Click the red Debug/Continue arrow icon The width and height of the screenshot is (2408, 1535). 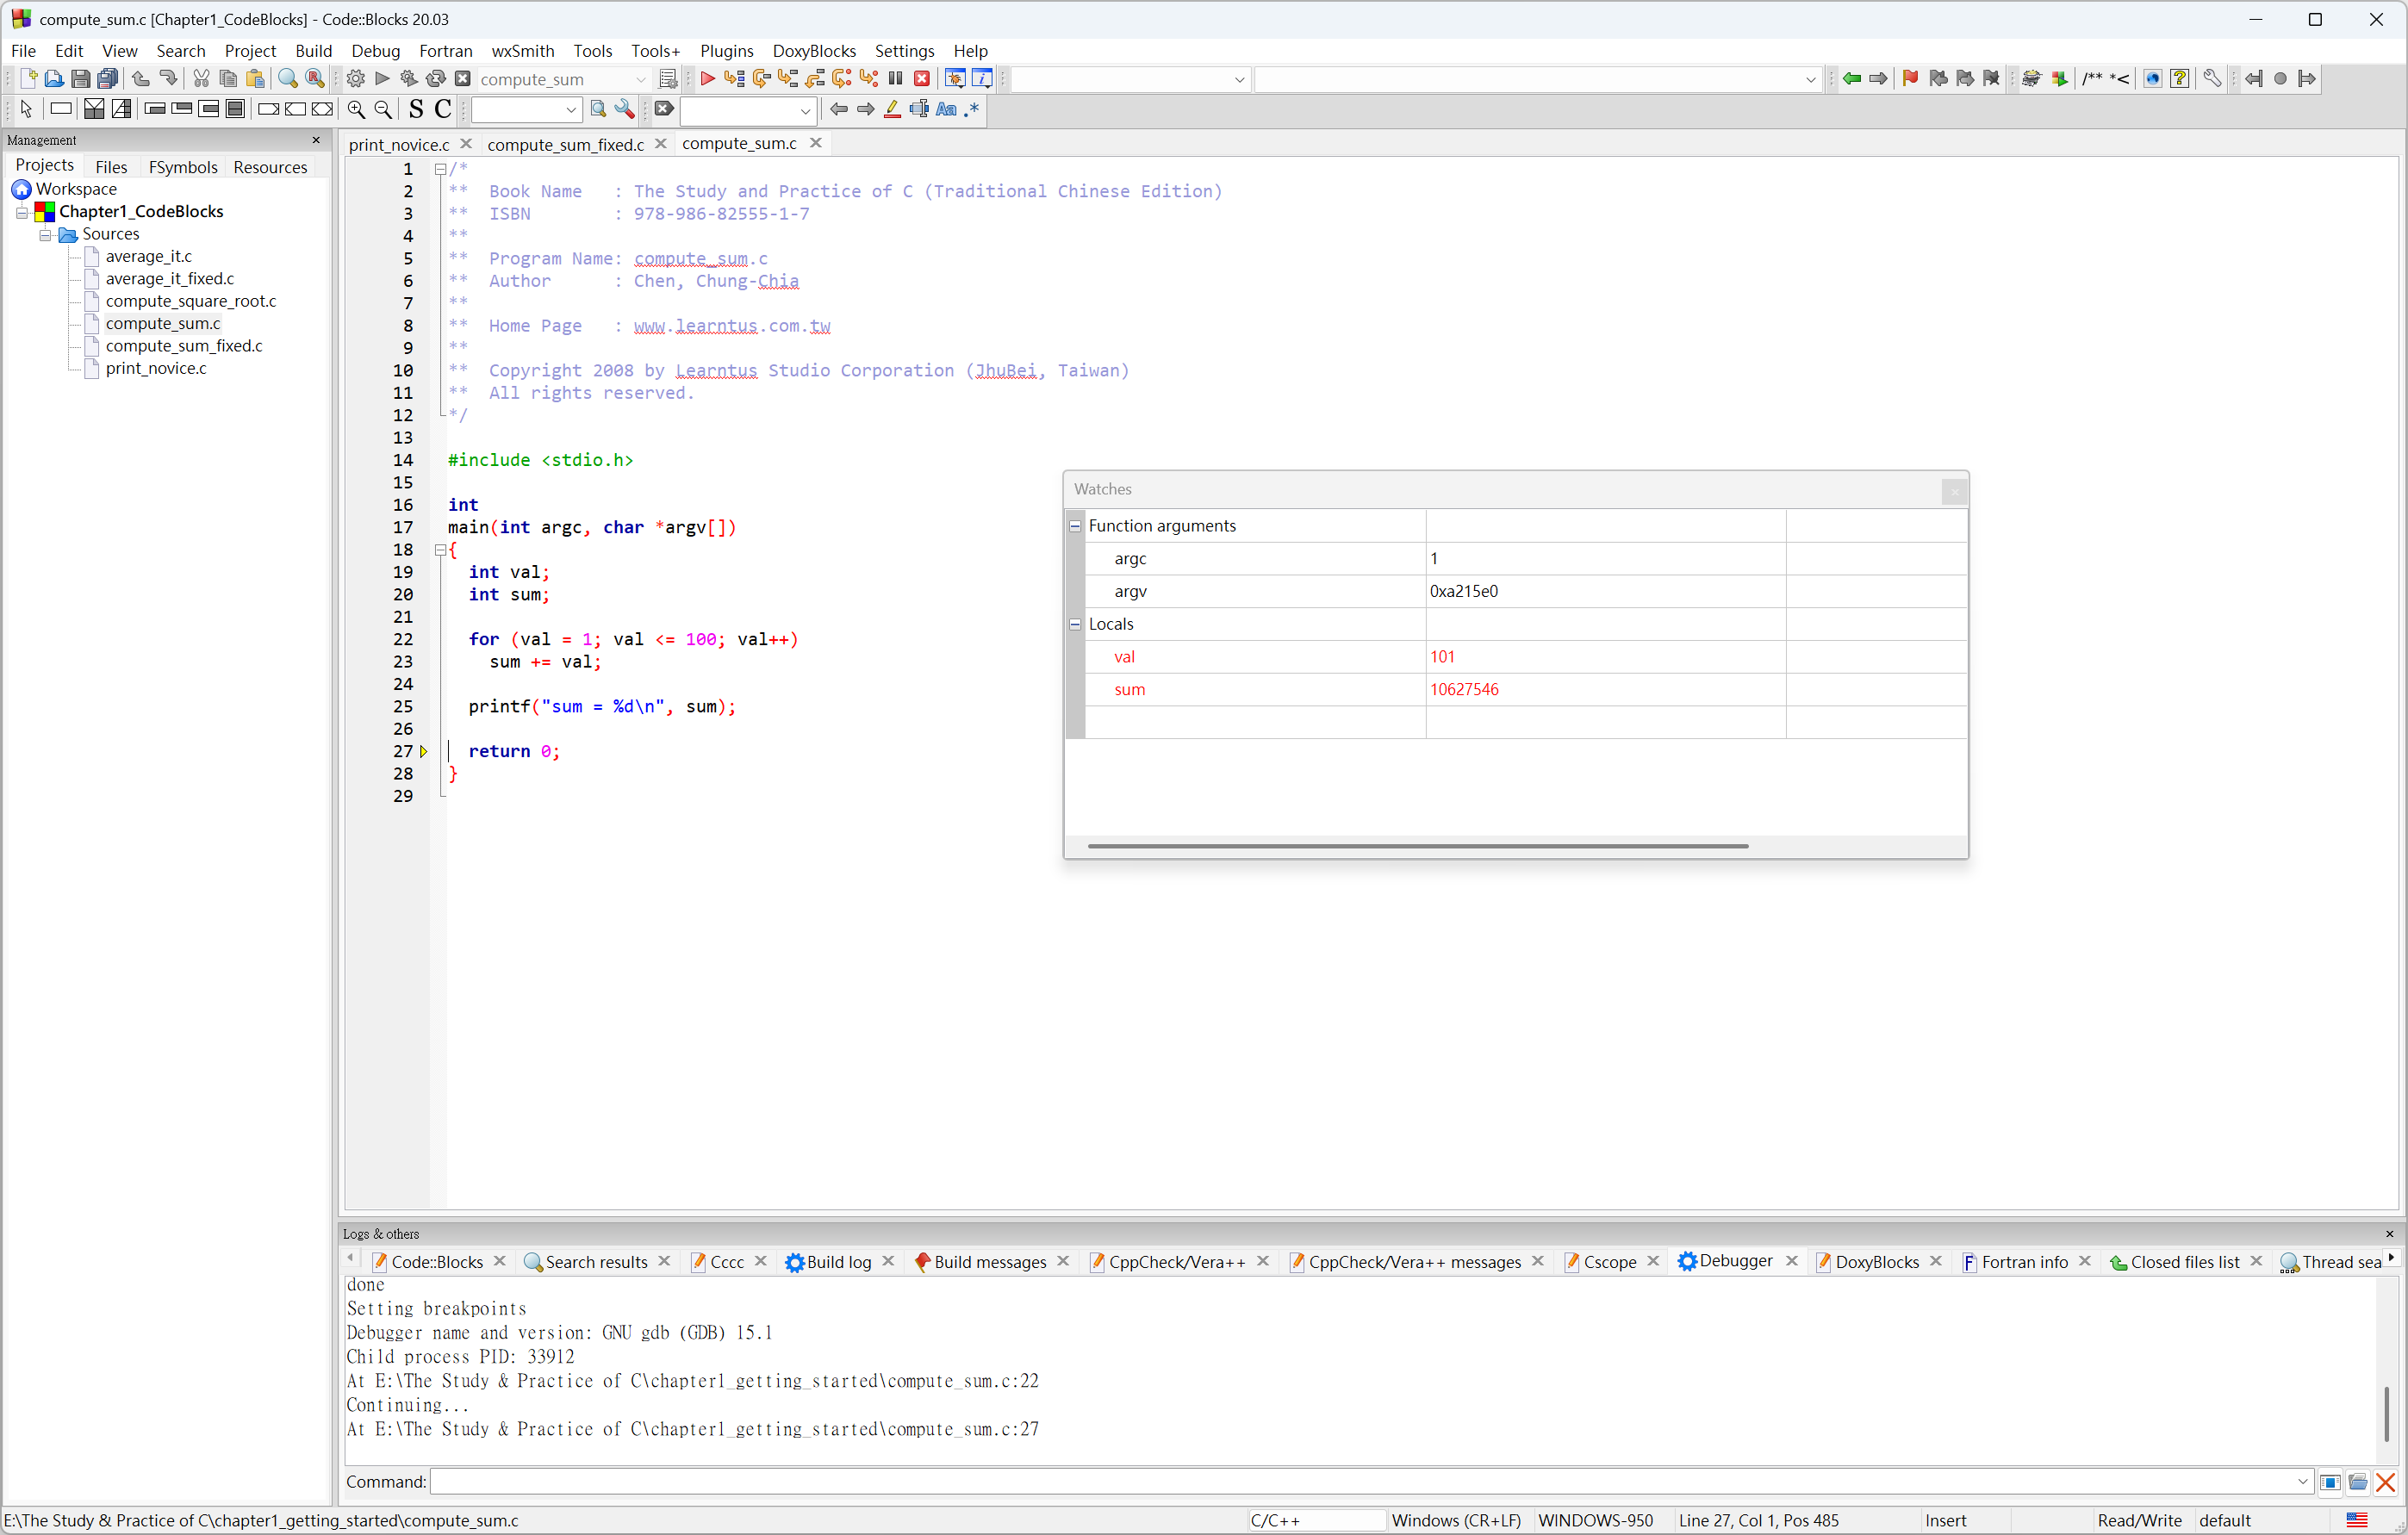707,79
